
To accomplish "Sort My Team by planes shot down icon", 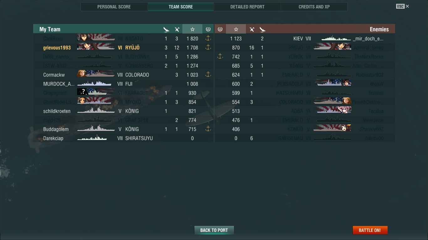I will (177, 29).
